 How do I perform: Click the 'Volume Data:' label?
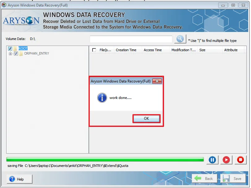[15, 39]
